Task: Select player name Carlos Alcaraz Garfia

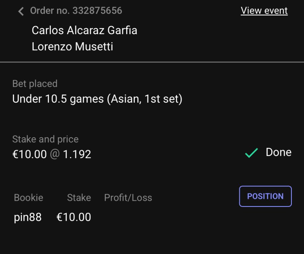Action: point(84,30)
